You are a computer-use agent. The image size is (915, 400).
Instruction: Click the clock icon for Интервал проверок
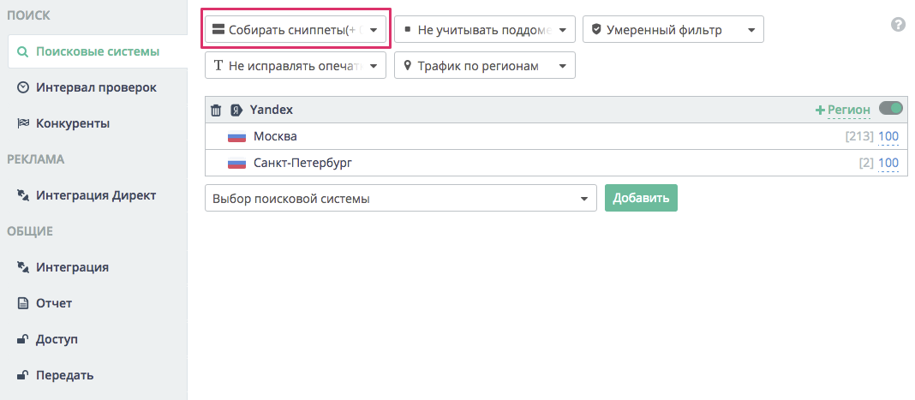[x=23, y=87]
